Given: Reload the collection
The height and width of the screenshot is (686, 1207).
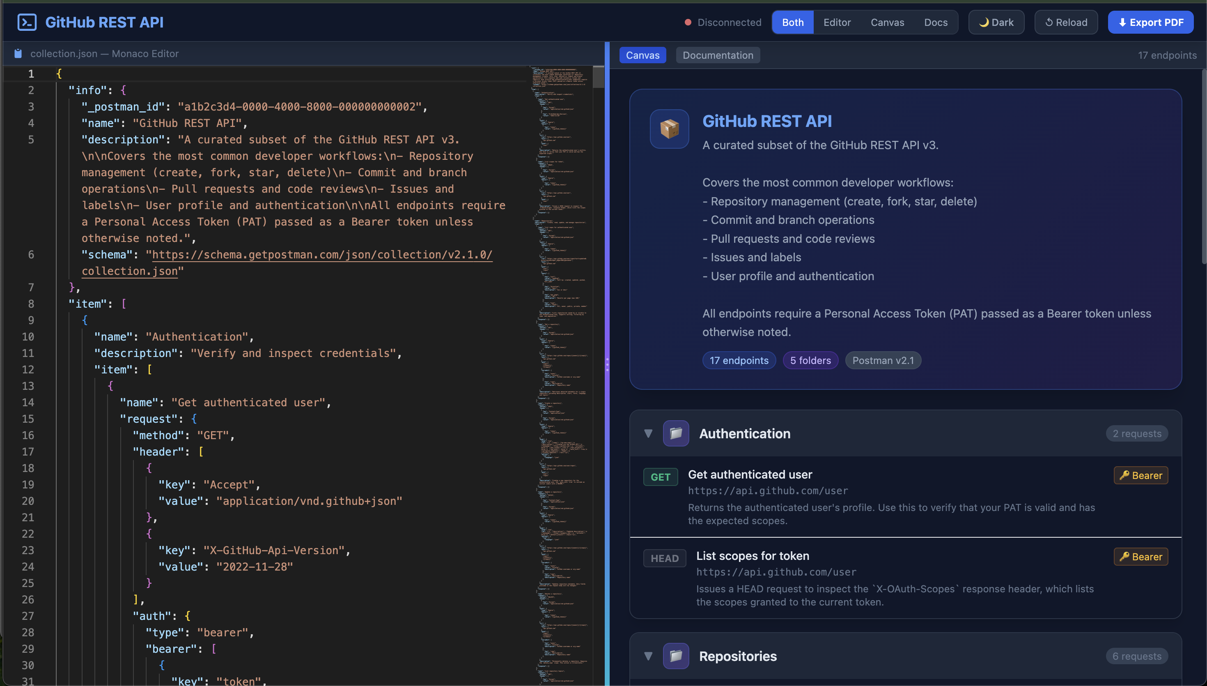Looking at the screenshot, I should 1066,22.
